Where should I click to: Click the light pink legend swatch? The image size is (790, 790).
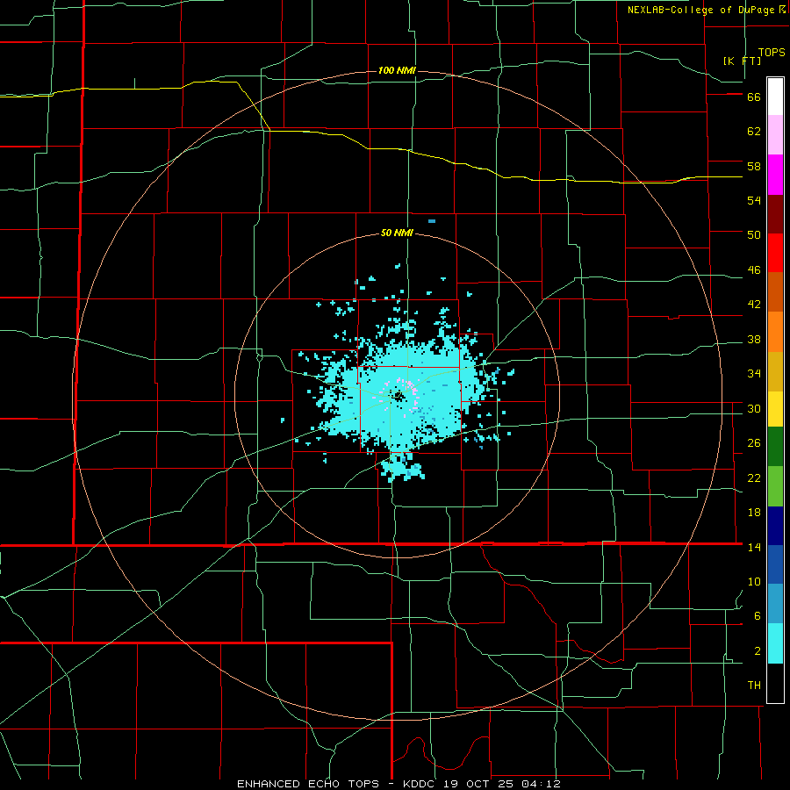[x=775, y=135]
